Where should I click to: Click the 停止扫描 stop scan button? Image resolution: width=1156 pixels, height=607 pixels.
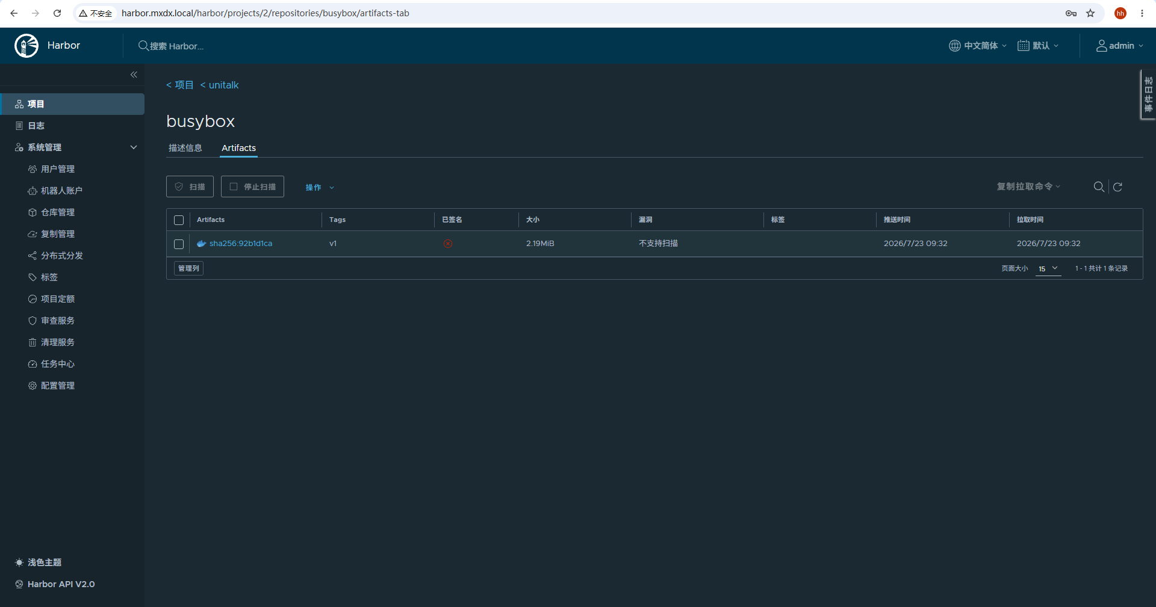(x=252, y=186)
